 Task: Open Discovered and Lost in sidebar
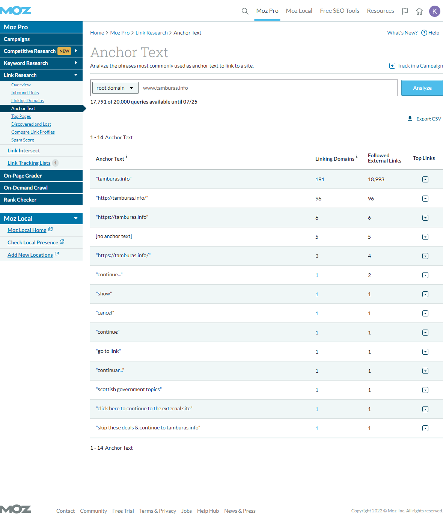pyautogui.click(x=31, y=124)
